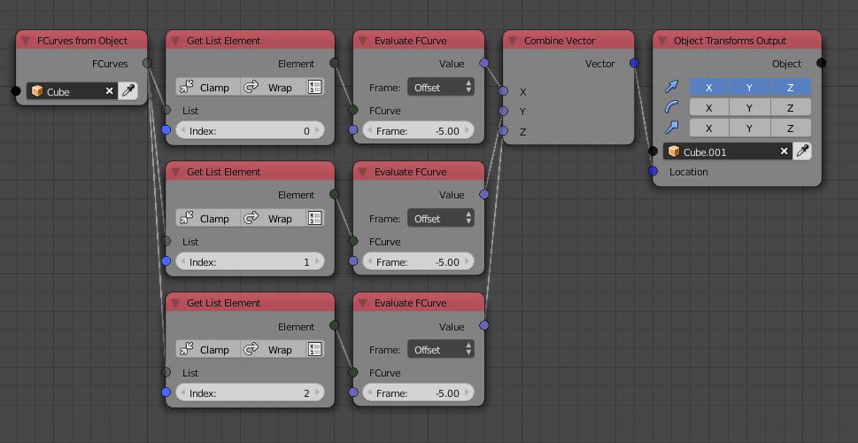Collapse the middle Evaluate FCurve node
Screen dimensions: 858x443
[x=363, y=172]
